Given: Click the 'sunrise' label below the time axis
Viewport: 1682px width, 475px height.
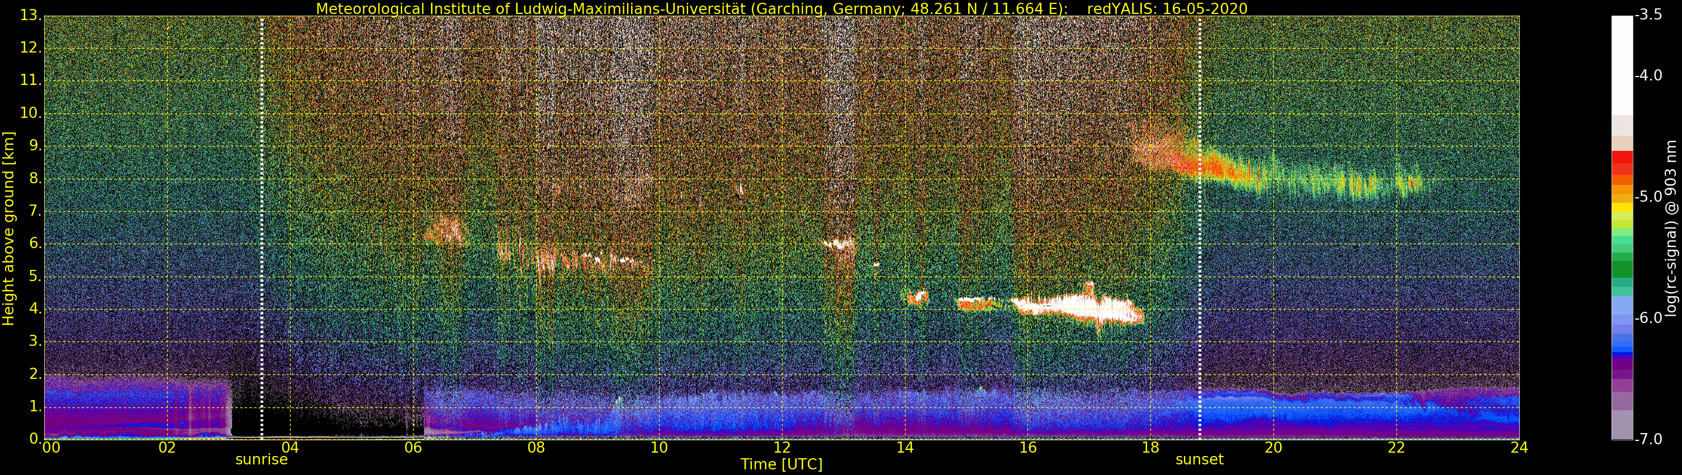Looking at the screenshot, I should [261, 459].
